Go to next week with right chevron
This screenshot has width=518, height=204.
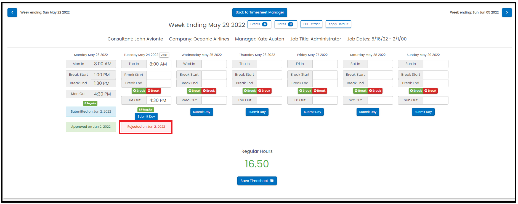[507, 12]
